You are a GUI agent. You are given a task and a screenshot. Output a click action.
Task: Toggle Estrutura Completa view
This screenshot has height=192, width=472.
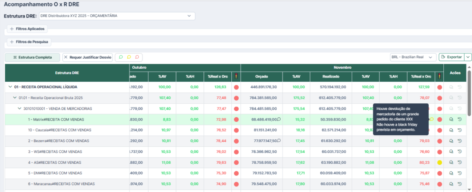[32, 57]
